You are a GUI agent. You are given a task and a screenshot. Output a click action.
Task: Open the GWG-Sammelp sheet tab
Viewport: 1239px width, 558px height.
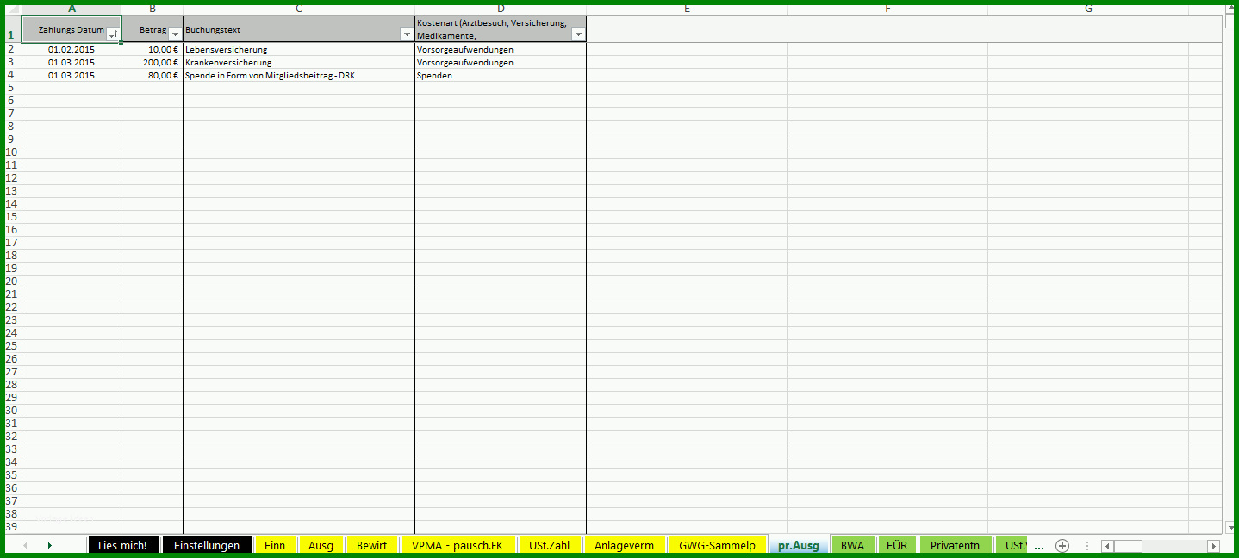point(717,545)
